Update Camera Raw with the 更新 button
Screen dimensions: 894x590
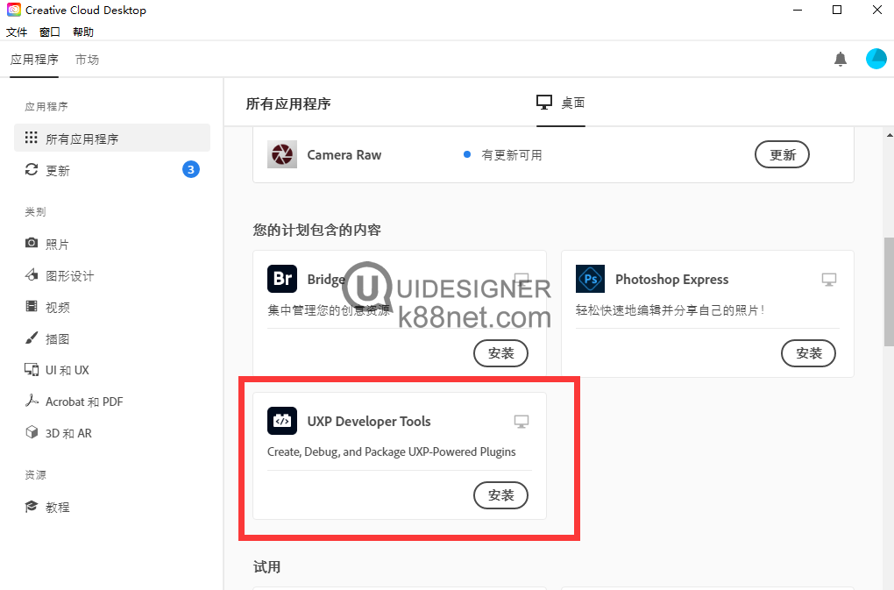click(782, 154)
